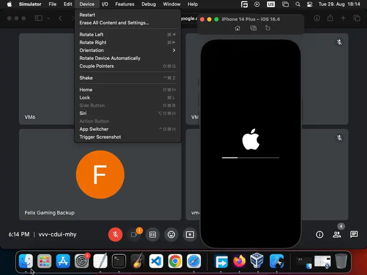Click the Felix Gaming Backup participant tile

(x=100, y=174)
